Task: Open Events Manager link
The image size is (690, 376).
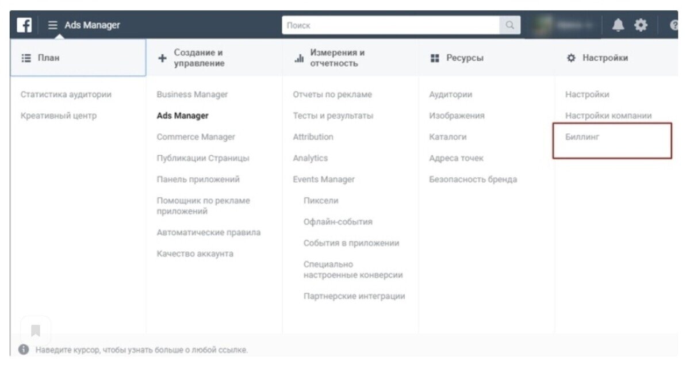Action: (324, 179)
